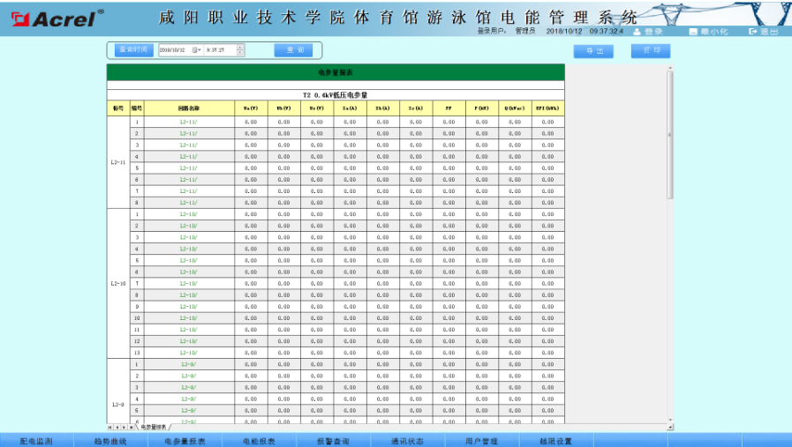Click the EPI(kWh) column header
This screenshot has width=792, height=447.
coord(548,108)
